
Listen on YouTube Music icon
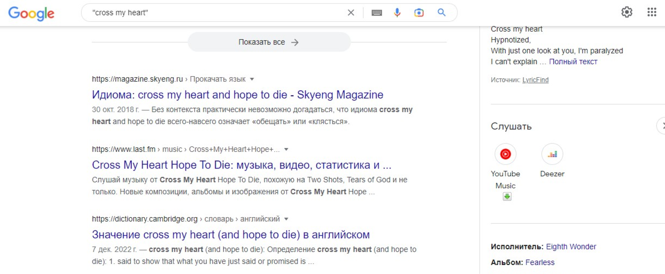[x=505, y=154]
